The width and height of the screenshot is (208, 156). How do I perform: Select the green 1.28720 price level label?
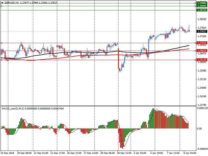(201, 10)
